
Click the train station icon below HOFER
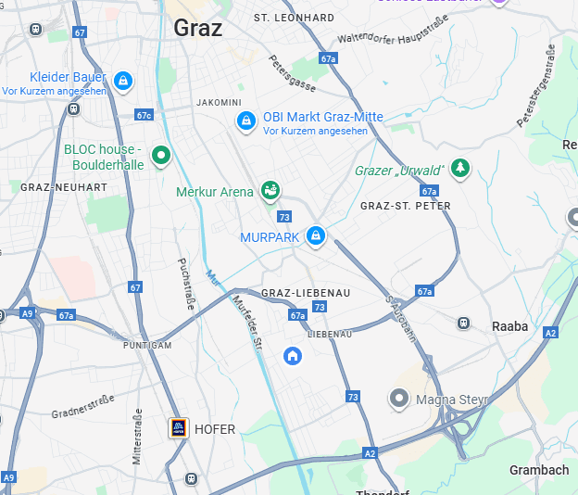coord(191,478)
